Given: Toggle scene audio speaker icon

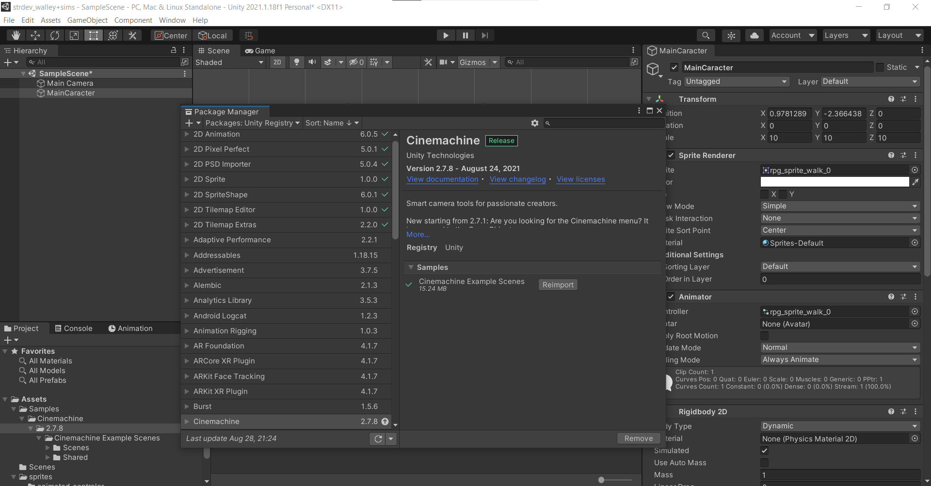Looking at the screenshot, I should coord(312,62).
